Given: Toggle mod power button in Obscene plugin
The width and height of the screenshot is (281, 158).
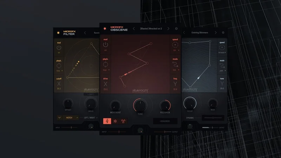Looking at the screenshot, I should point(105,45).
